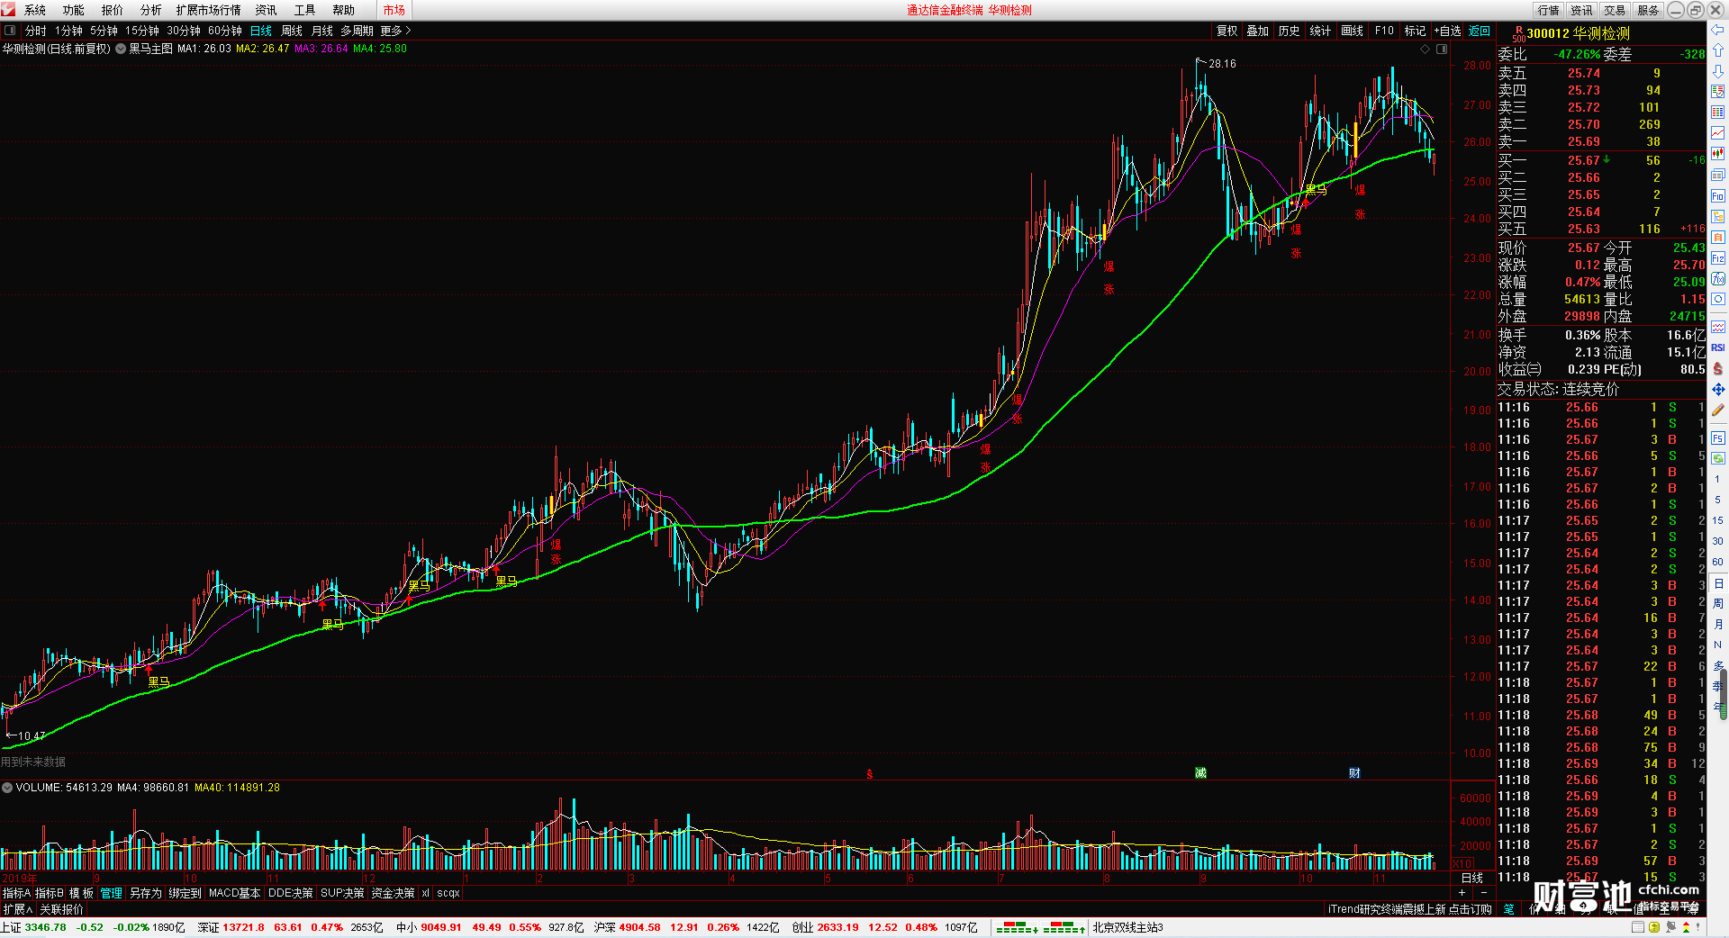The image size is (1729, 938).
Task: Click the 交易 button in title bar
Action: [1616, 10]
